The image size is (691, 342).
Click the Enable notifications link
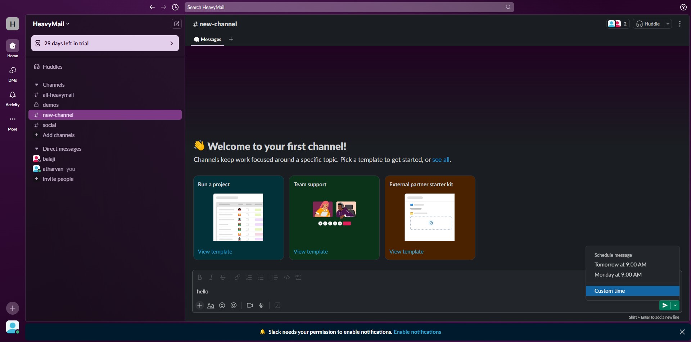click(x=417, y=332)
